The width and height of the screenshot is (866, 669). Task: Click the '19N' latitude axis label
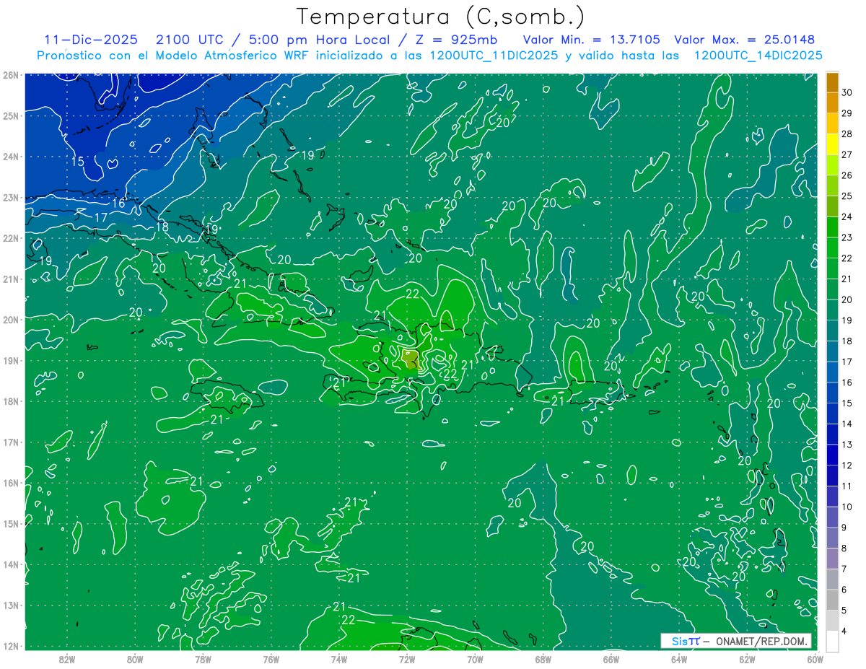[10, 360]
